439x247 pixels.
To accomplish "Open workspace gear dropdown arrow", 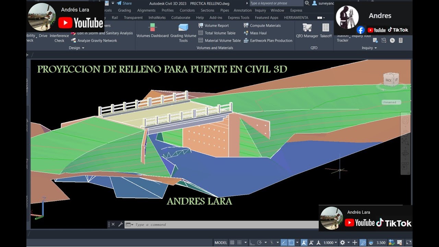I will pyautogui.click(x=348, y=243).
